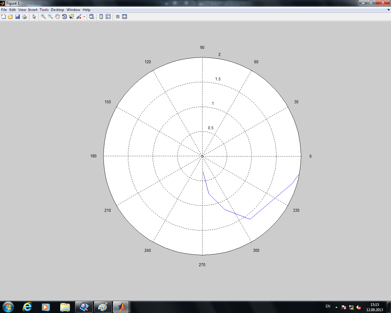Click the 90 degree angle label
This screenshot has width=391, height=313.
[202, 47]
